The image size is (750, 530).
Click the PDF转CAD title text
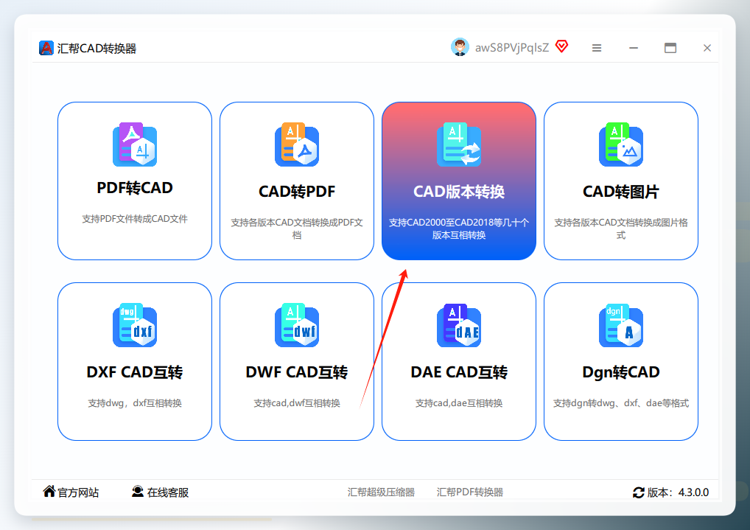click(135, 188)
